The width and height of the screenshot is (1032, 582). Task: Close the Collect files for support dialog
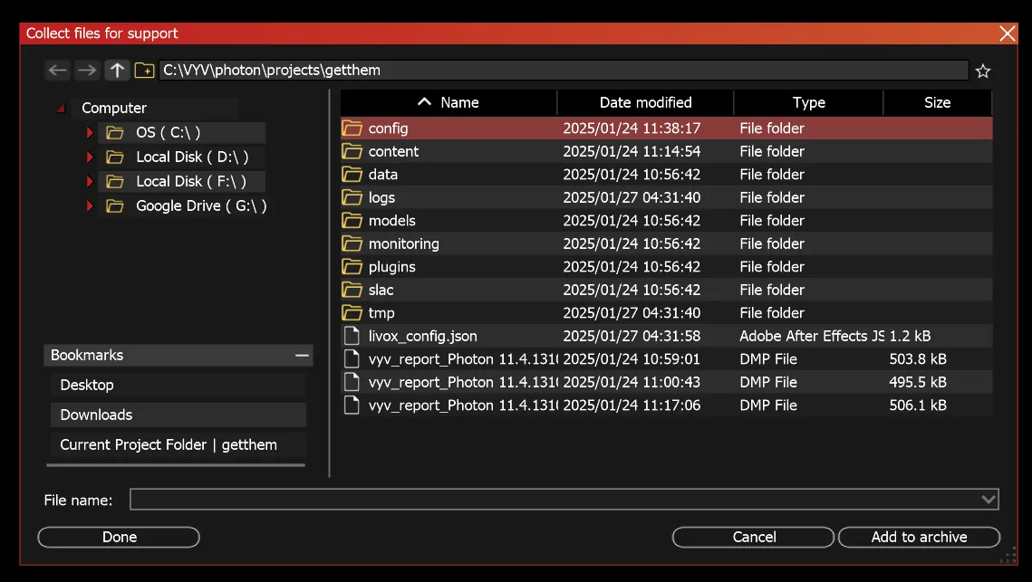(1007, 33)
